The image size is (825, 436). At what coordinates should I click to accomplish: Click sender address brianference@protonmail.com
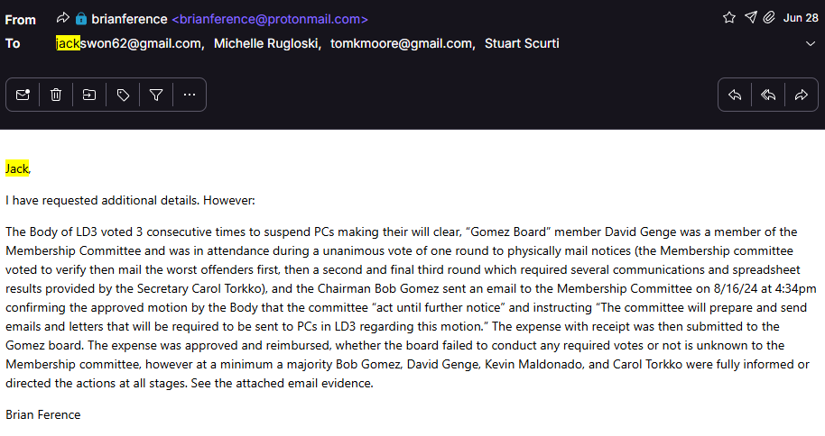click(269, 19)
